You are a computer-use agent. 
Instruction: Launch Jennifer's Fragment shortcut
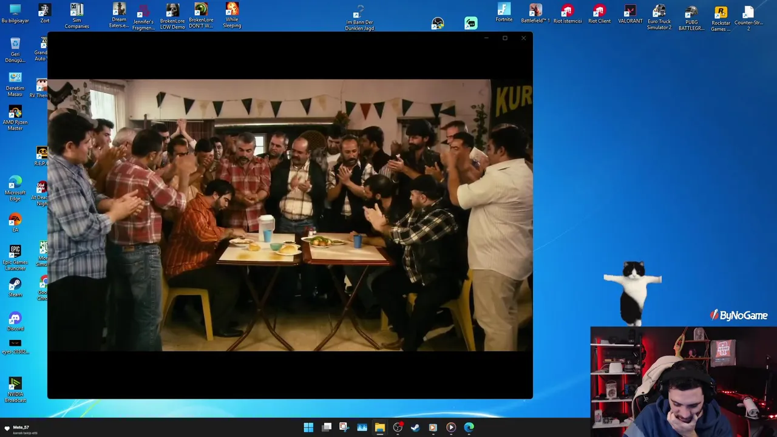[143, 16]
